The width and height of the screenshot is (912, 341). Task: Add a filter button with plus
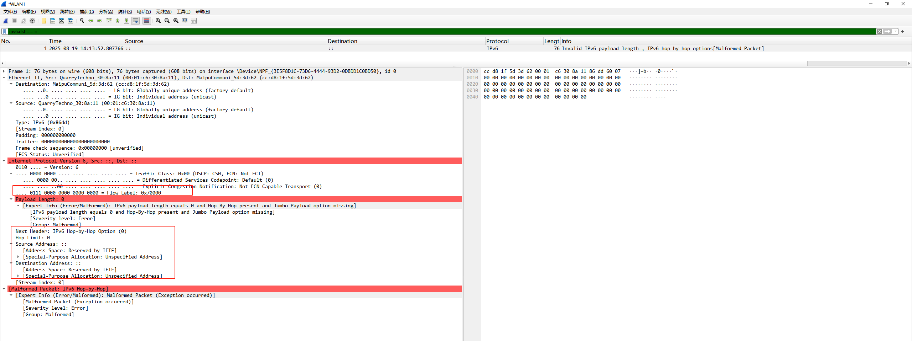(x=903, y=31)
